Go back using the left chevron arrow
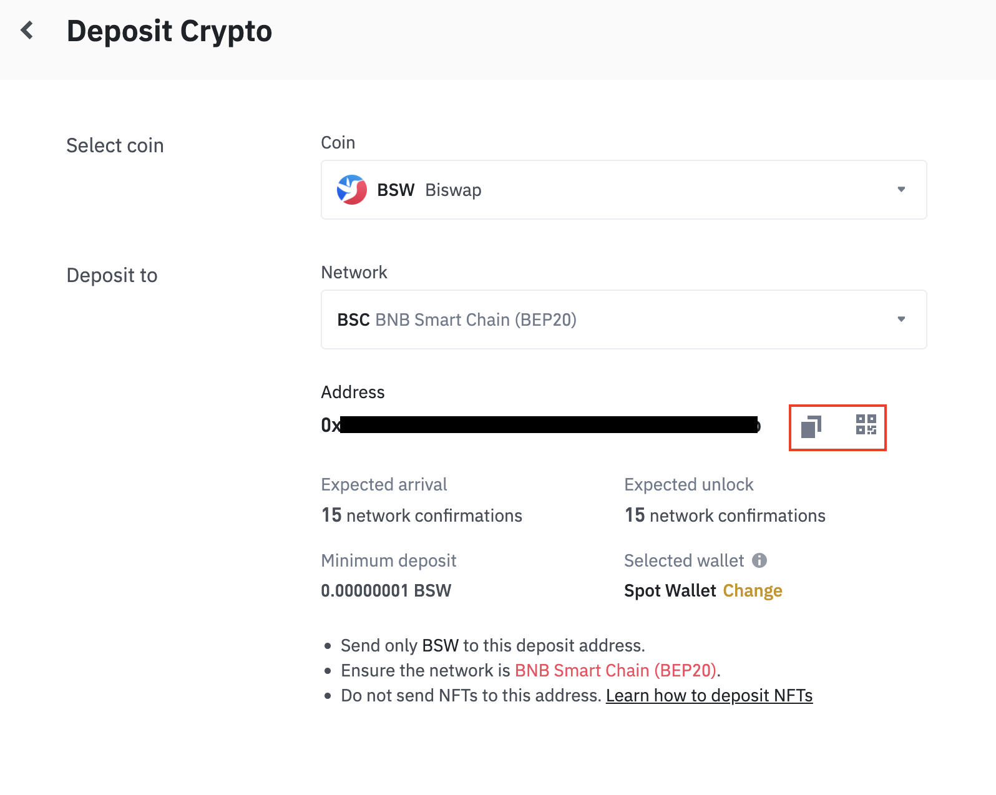 pyautogui.click(x=27, y=30)
